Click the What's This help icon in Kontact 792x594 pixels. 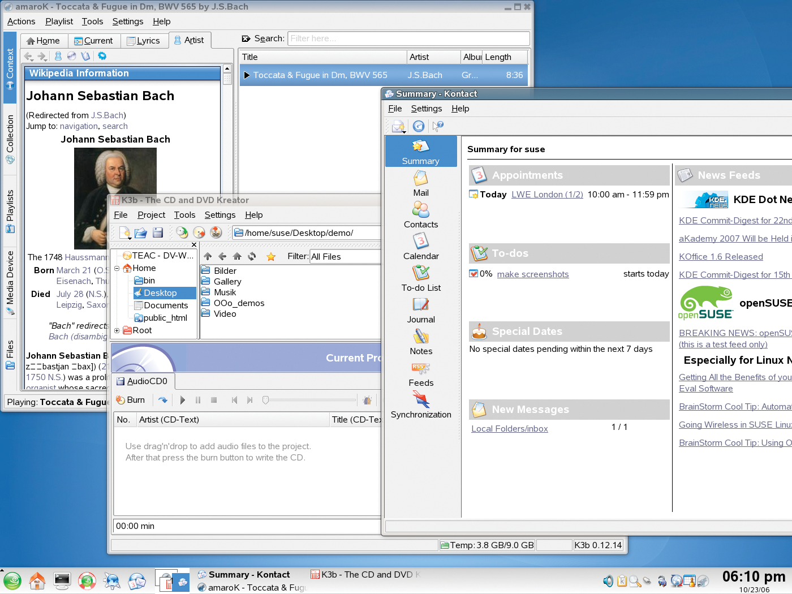pyautogui.click(x=438, y=126)
